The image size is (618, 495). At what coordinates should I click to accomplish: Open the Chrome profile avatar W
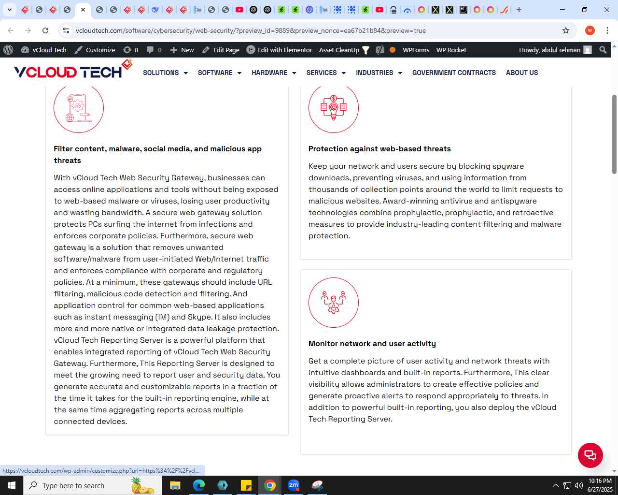click(590, 30)
